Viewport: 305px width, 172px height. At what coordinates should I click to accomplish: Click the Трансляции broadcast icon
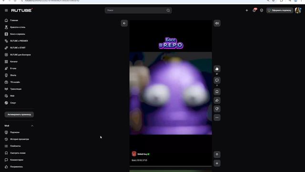tap(6, 89)
